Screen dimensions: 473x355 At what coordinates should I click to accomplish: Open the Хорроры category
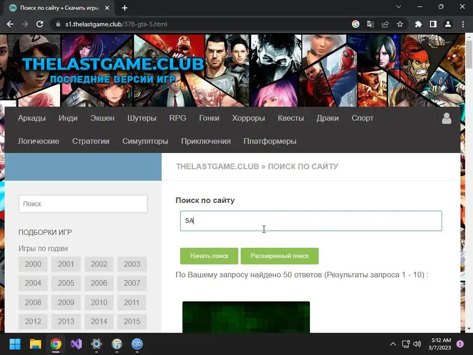click(248, 118)
